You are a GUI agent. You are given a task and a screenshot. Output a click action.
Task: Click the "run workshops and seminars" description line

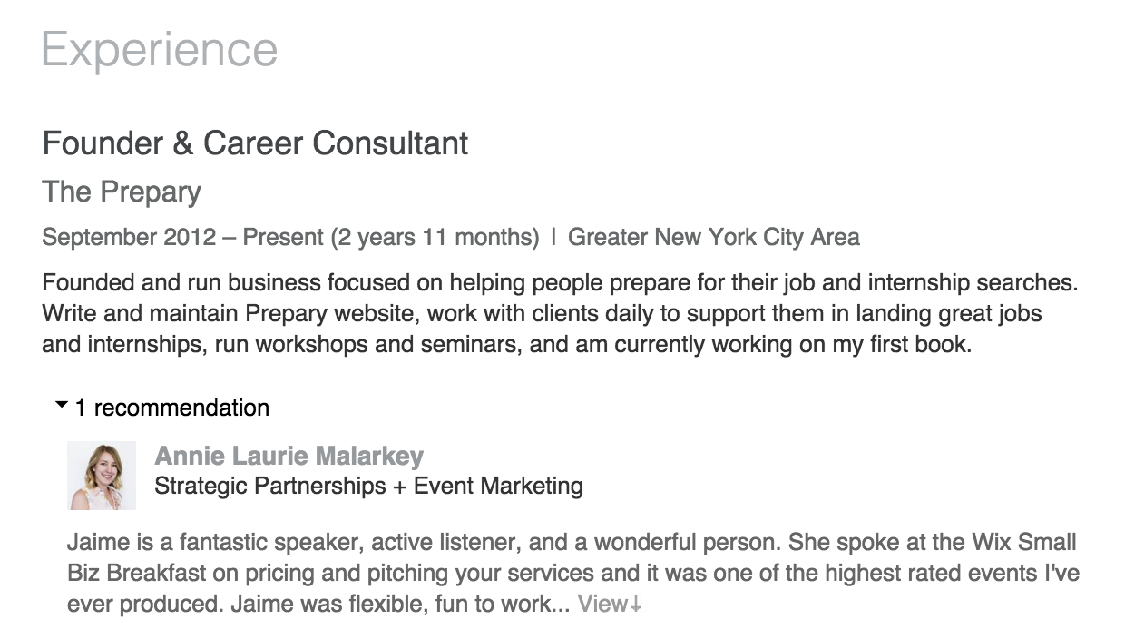click(506, 345)
